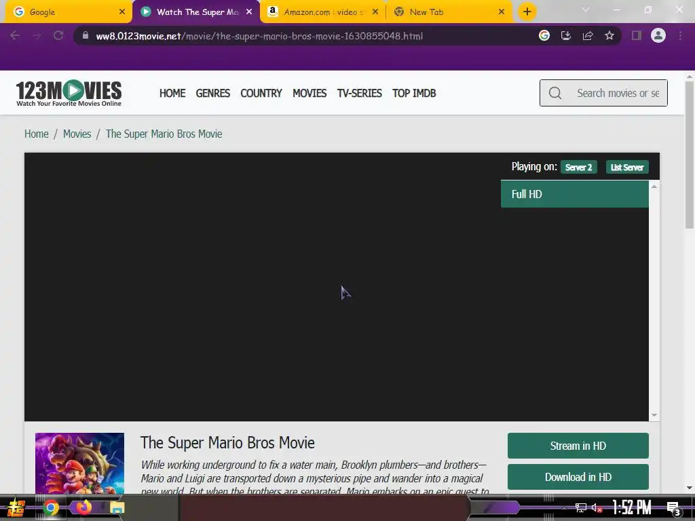
Task: Open the Super Mario Bros poster thumbnail
Action: point(80,463)
